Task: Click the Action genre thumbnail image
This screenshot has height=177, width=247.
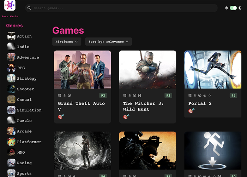Action: point(11,36)
